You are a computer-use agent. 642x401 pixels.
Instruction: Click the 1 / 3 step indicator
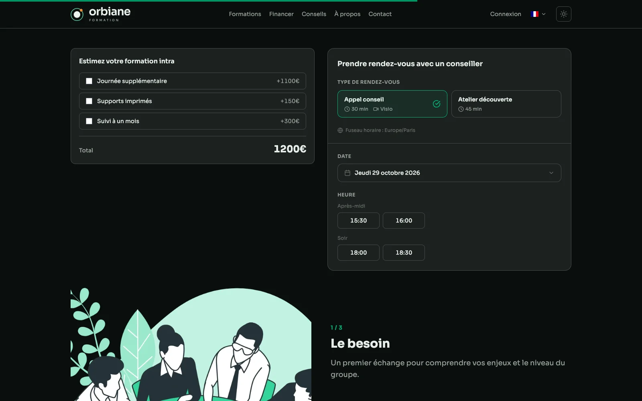[336, 328]
